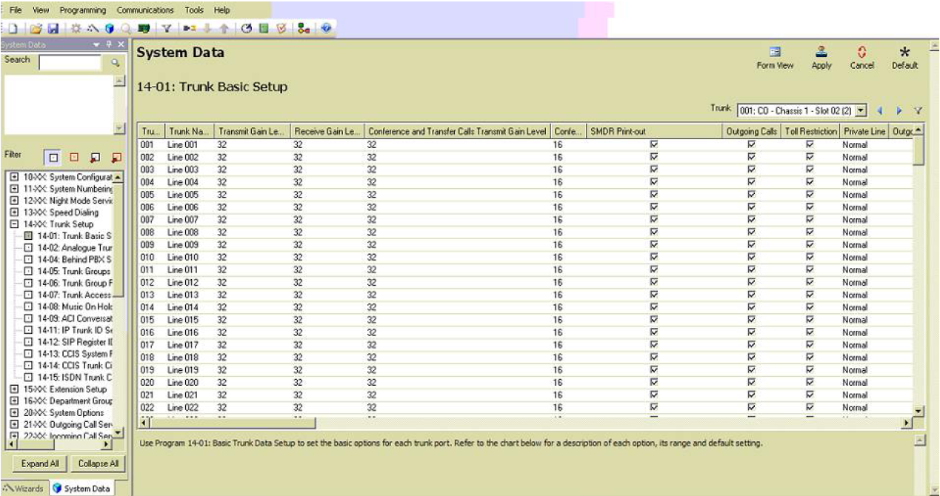Click the blue Help icon in the toolbar
The height and width of the screenshot is (496, 940).
325,29
